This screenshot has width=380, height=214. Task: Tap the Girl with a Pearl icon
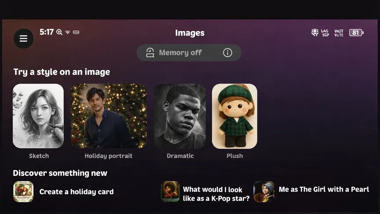(264, 192)
